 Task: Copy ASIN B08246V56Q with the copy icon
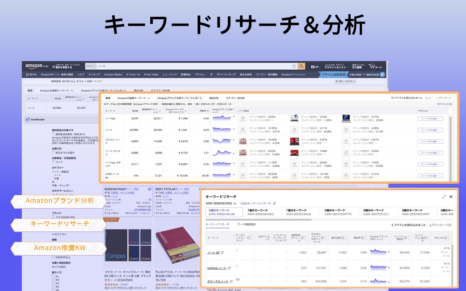[235, 203]
